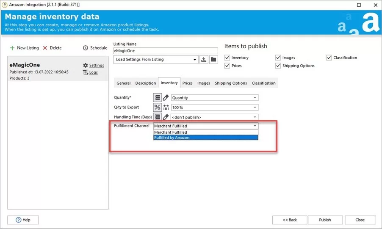Expand the Load Settings From Listing dropdown
The height and width of the screenshot is (229, 382).
click(195, 60)
